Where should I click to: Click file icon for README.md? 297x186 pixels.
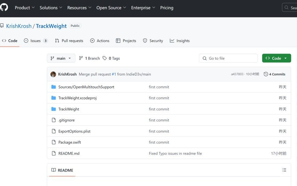[x=53, y=153]
